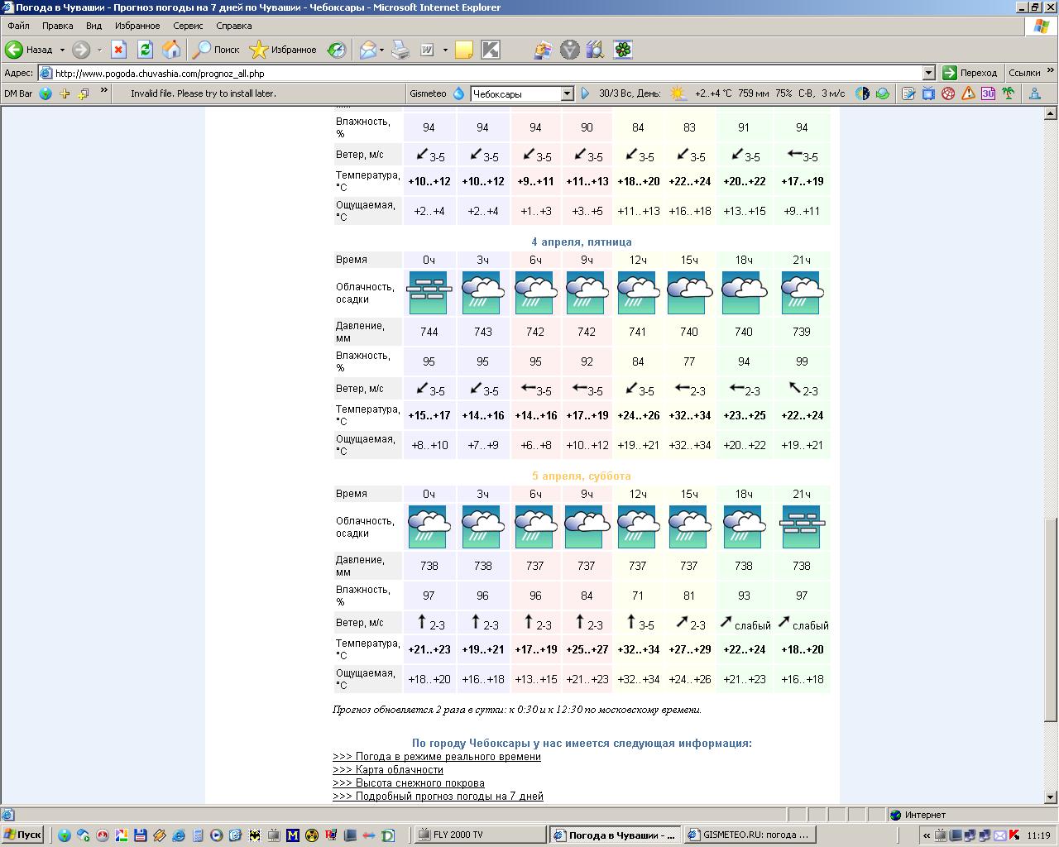
Task: Click the Forward navigation arrow
Action: click(x=80, y=50)
